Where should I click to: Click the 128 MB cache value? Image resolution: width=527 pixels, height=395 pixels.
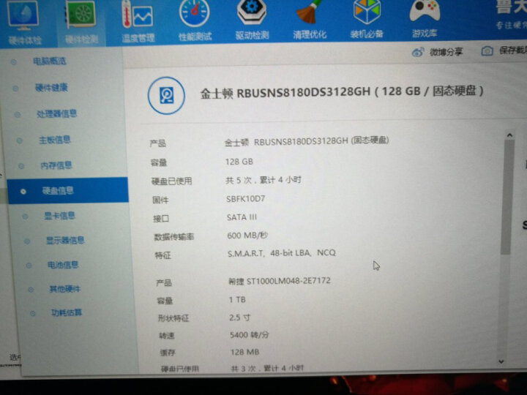[x=244, y=352]
